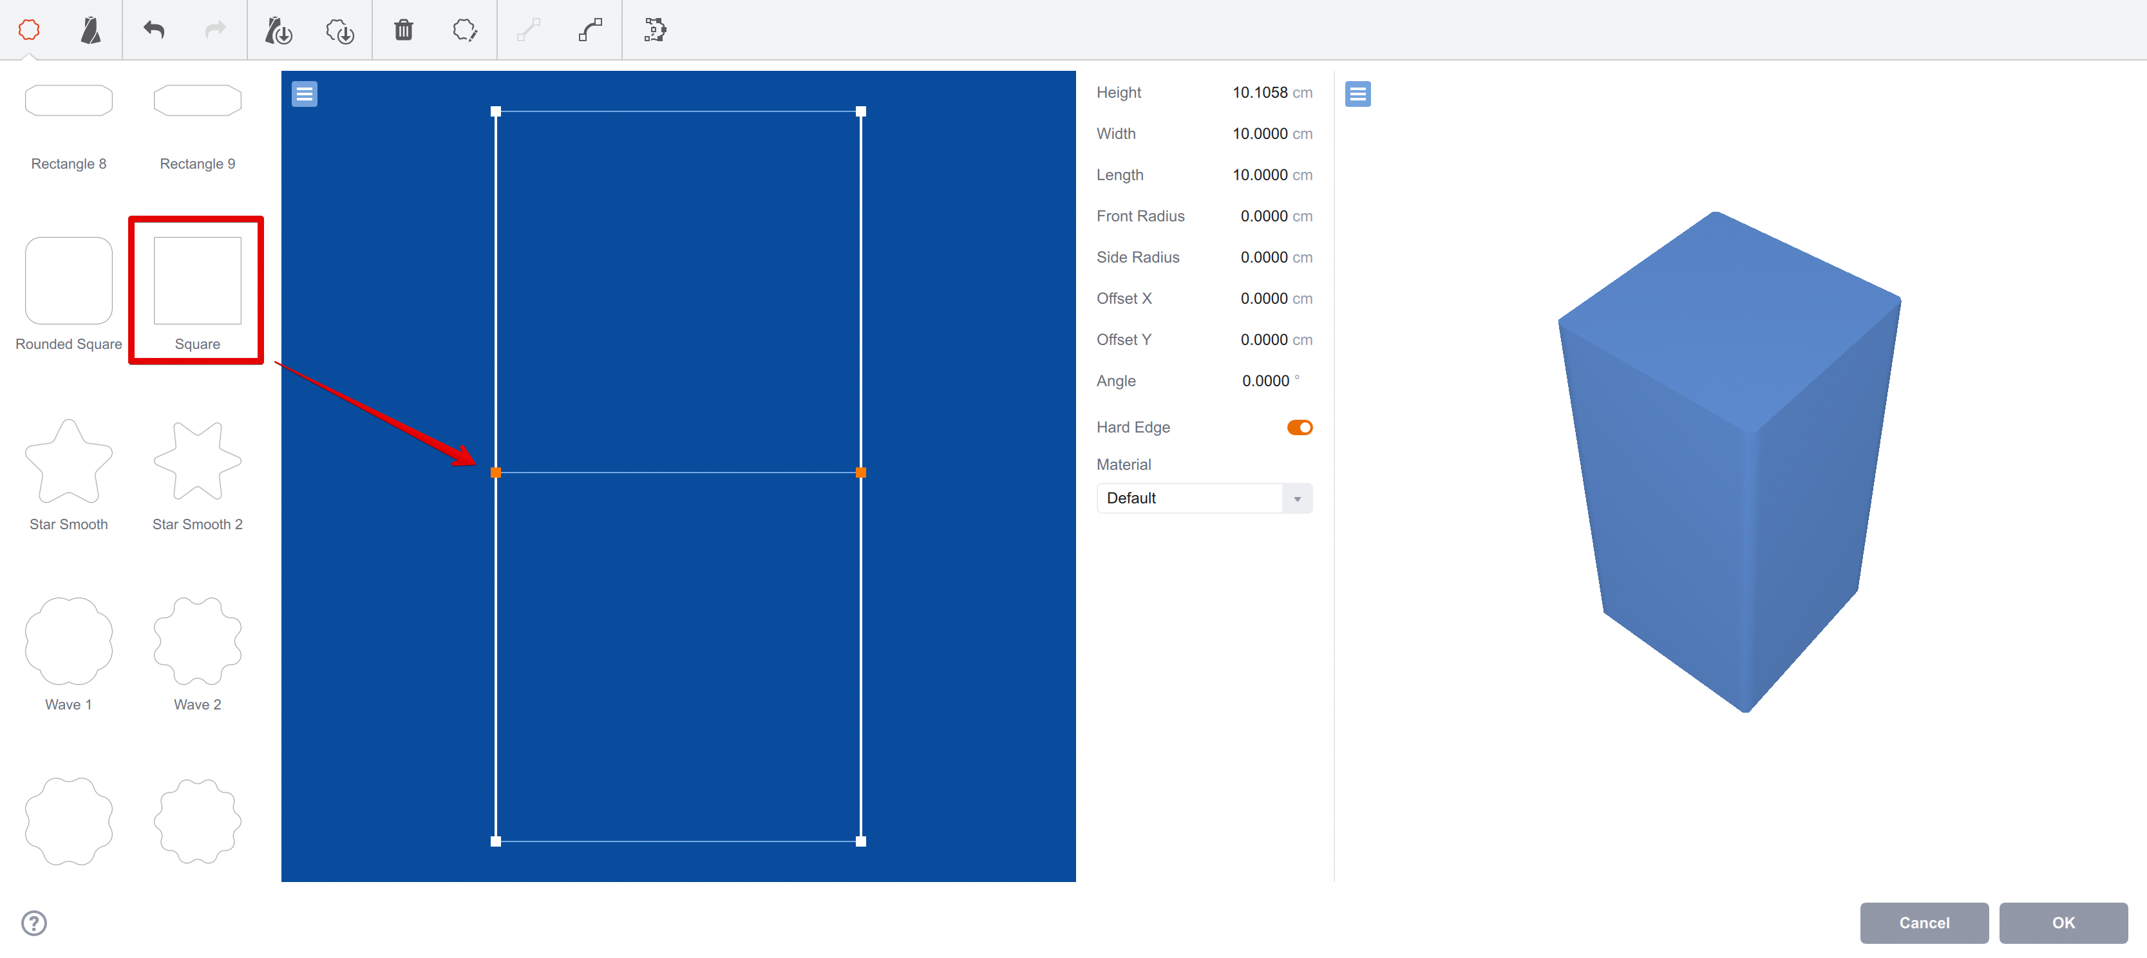Pick the Wave 2 shape thumbnail
2147x958 pixels.
[198, 641]
